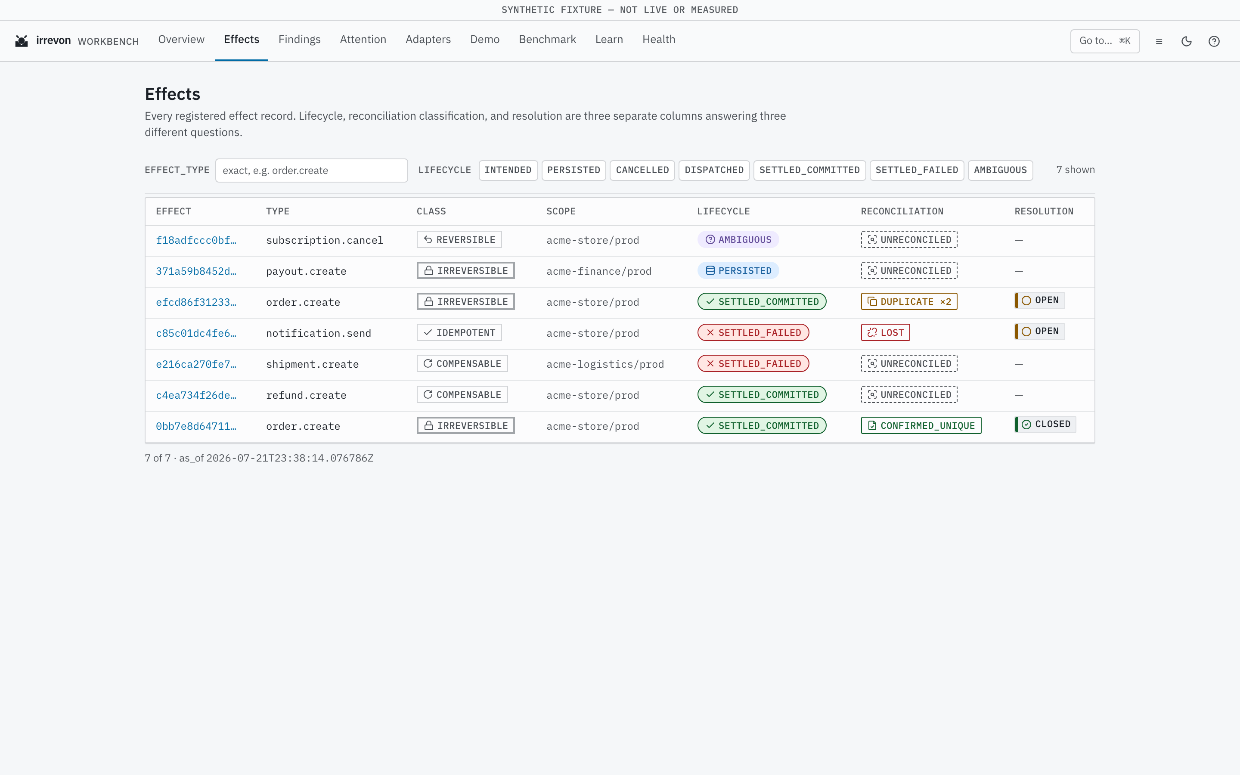Toggle the AMBIGUOUS lifecycle filter chip
The image size is (1240, 775).
coord(1000,170)
